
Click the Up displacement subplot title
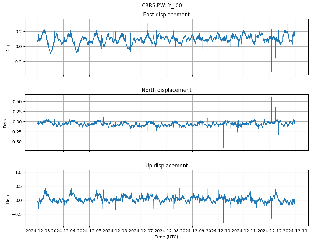[166, 166]
